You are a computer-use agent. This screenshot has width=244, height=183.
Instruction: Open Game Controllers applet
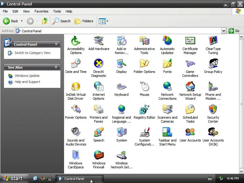click(190, 68)
